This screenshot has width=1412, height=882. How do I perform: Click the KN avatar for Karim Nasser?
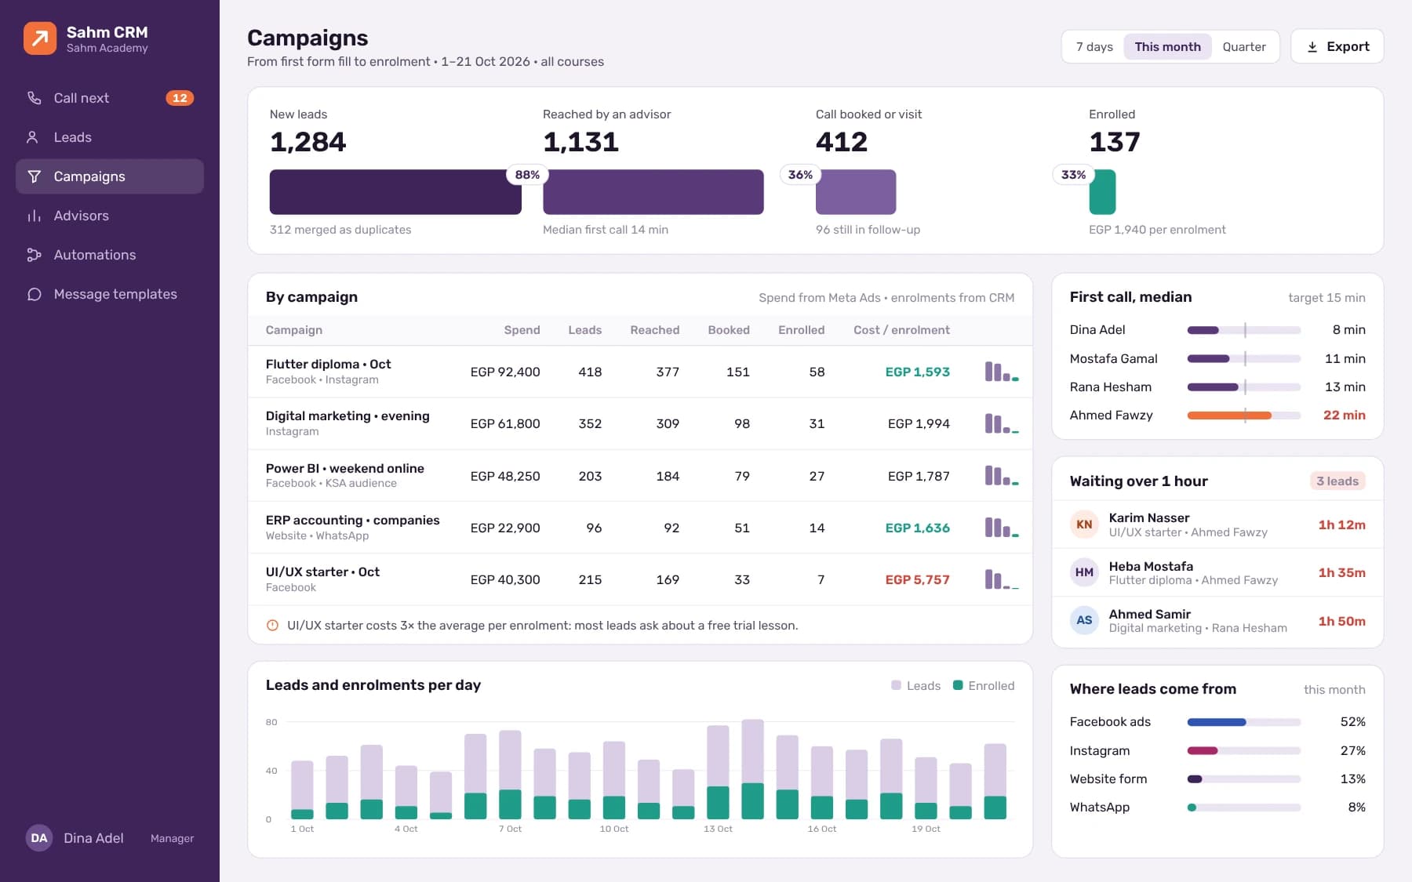(x=1084, y=524)
